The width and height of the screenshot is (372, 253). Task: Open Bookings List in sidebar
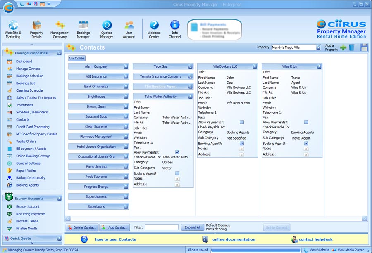coord(25,83)
